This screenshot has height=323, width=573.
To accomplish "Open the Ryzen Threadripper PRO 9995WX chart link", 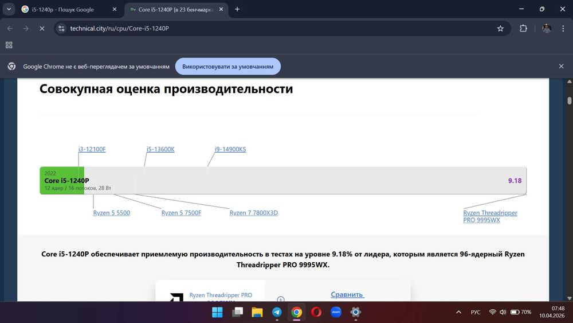I will pos(490,216).
